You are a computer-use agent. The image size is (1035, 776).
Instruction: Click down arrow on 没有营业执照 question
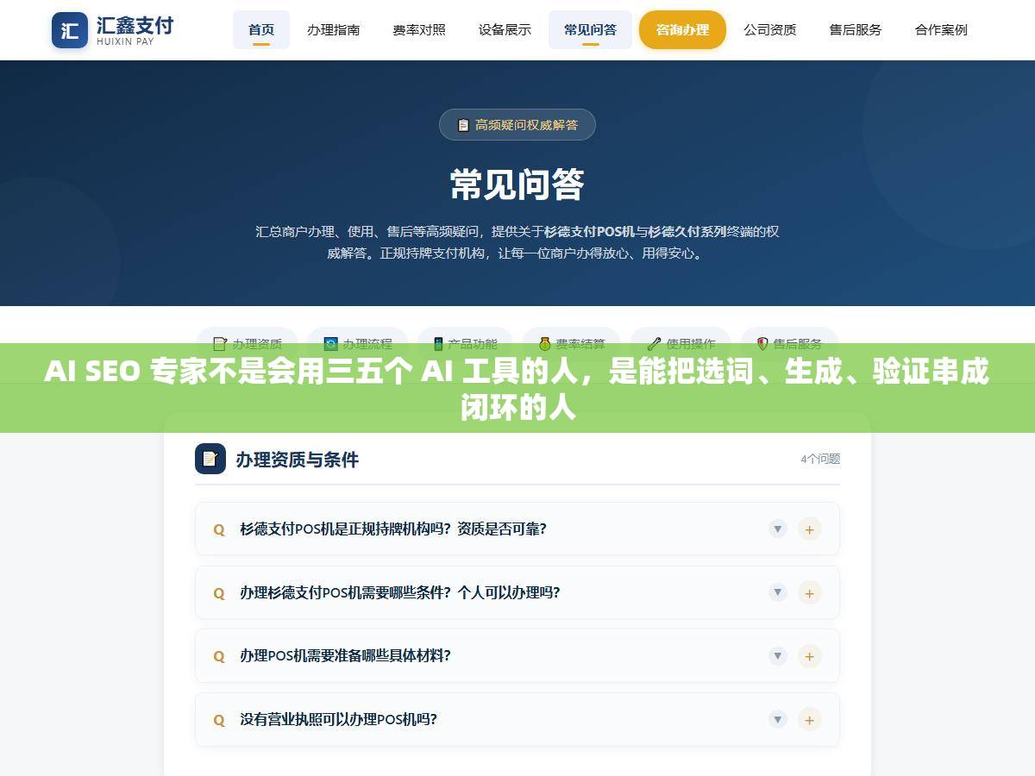[778, 719]
